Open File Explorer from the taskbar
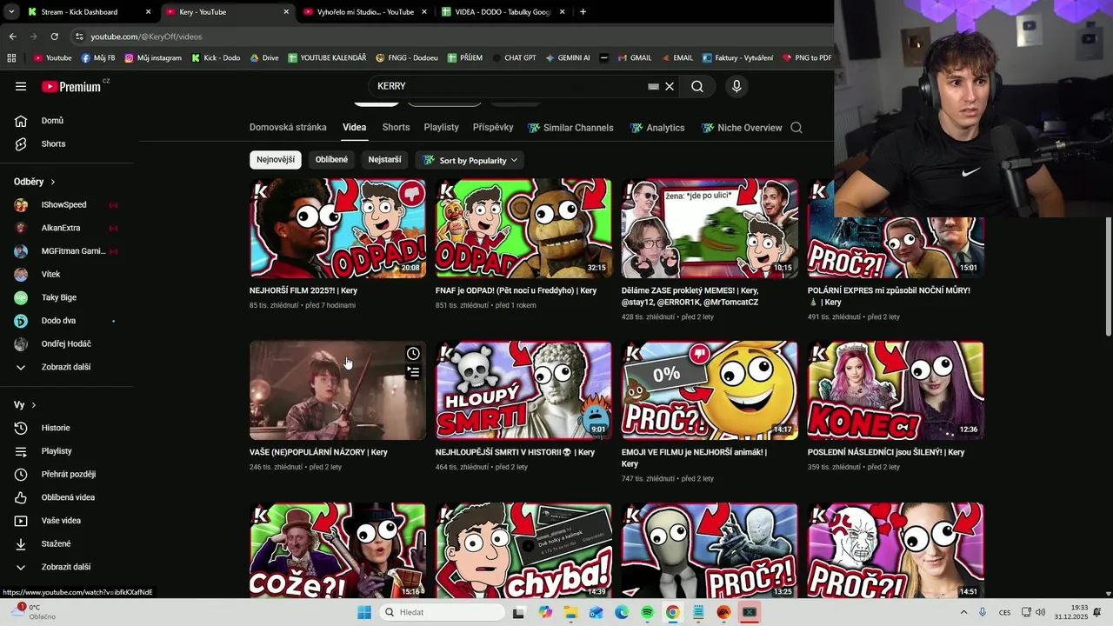The image size is (1113, 626). [570, 612]
